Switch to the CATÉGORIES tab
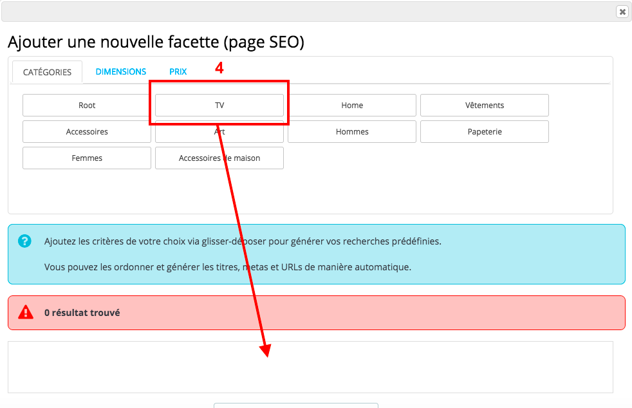This screenshot has height=408, width=632. click(47, 72)
